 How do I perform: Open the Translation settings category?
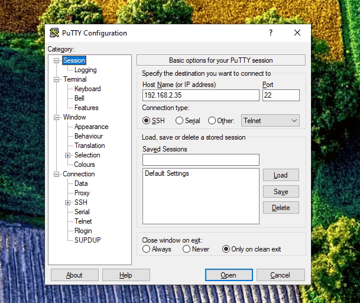pyautogui.click(x=89, y=146)
